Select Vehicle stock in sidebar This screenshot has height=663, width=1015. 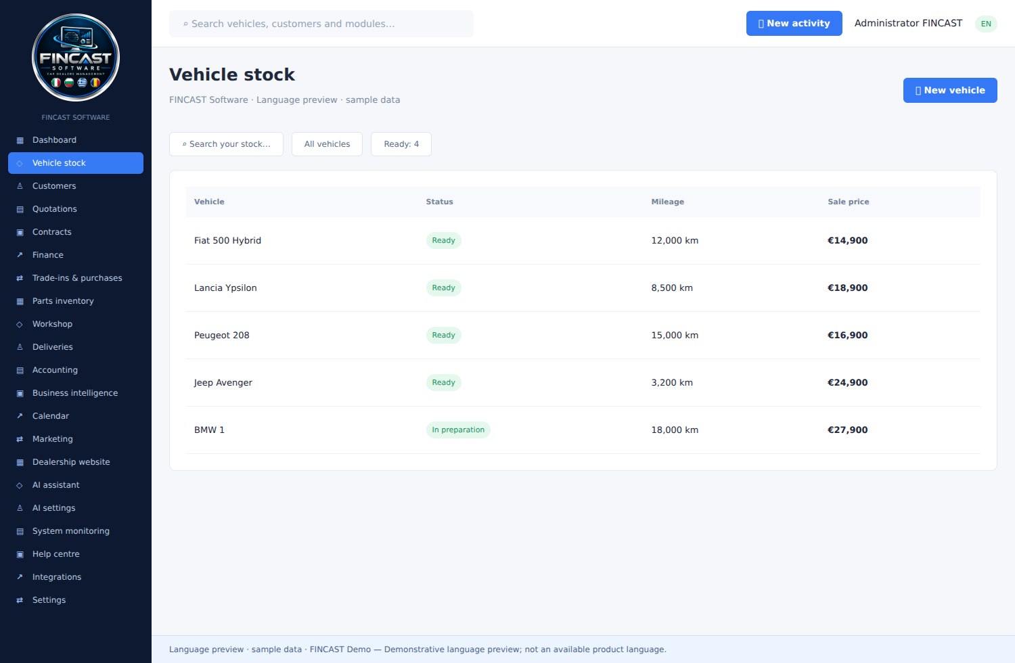point(76,163)
